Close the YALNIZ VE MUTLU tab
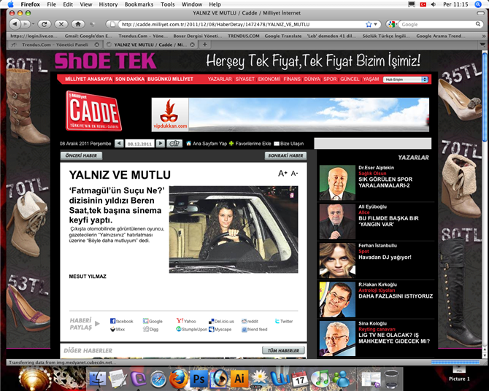Viewport: 489px width, 391px height. pos(193,44)
